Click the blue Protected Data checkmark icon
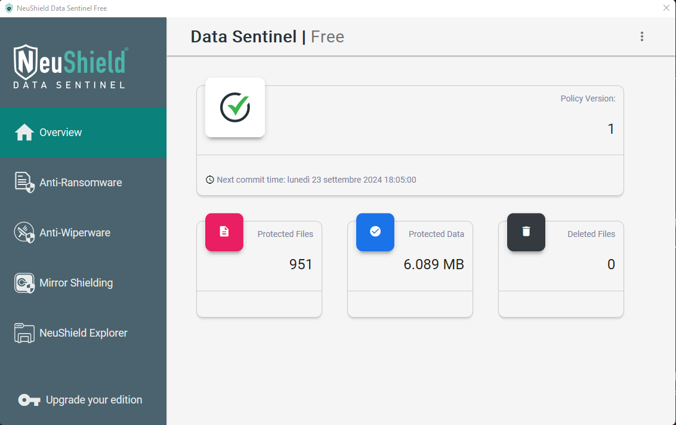This screenshot has width=676, height=425. point(375,232)
